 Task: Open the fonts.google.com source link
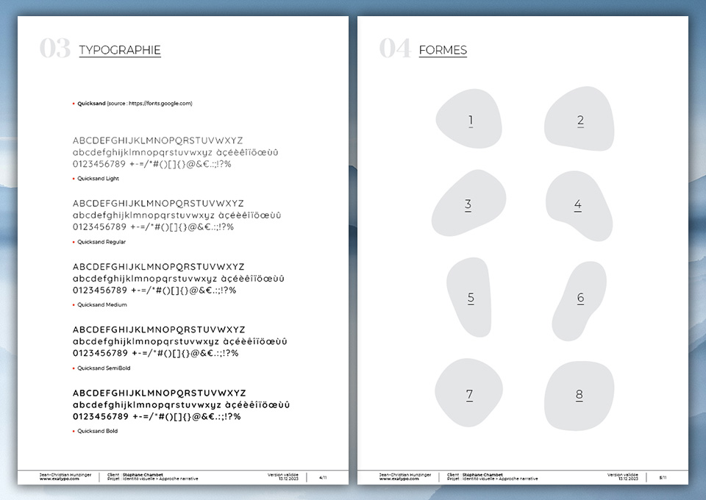[160, 104]
